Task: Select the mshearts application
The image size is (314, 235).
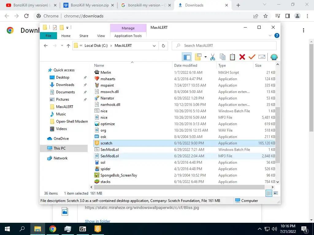Action: [x=184, y=79]
